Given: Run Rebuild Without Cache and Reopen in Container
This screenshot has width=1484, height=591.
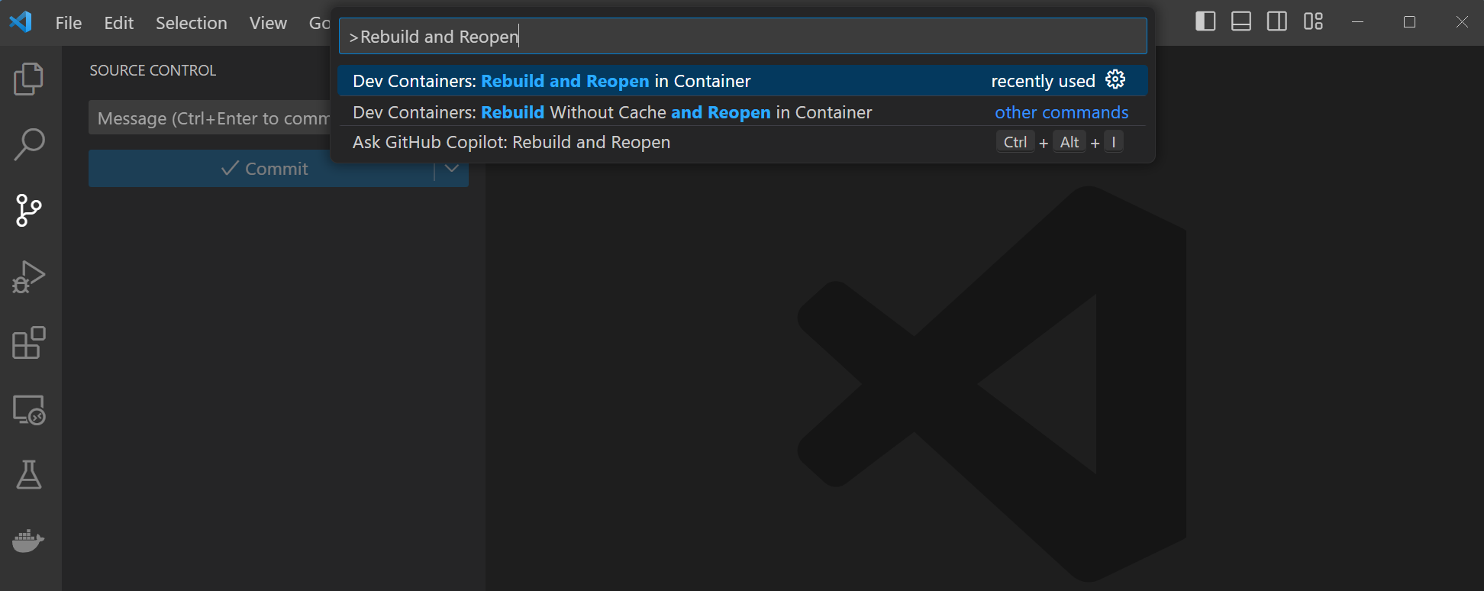Looking at the screenshot, I should (x=742, y=111).
